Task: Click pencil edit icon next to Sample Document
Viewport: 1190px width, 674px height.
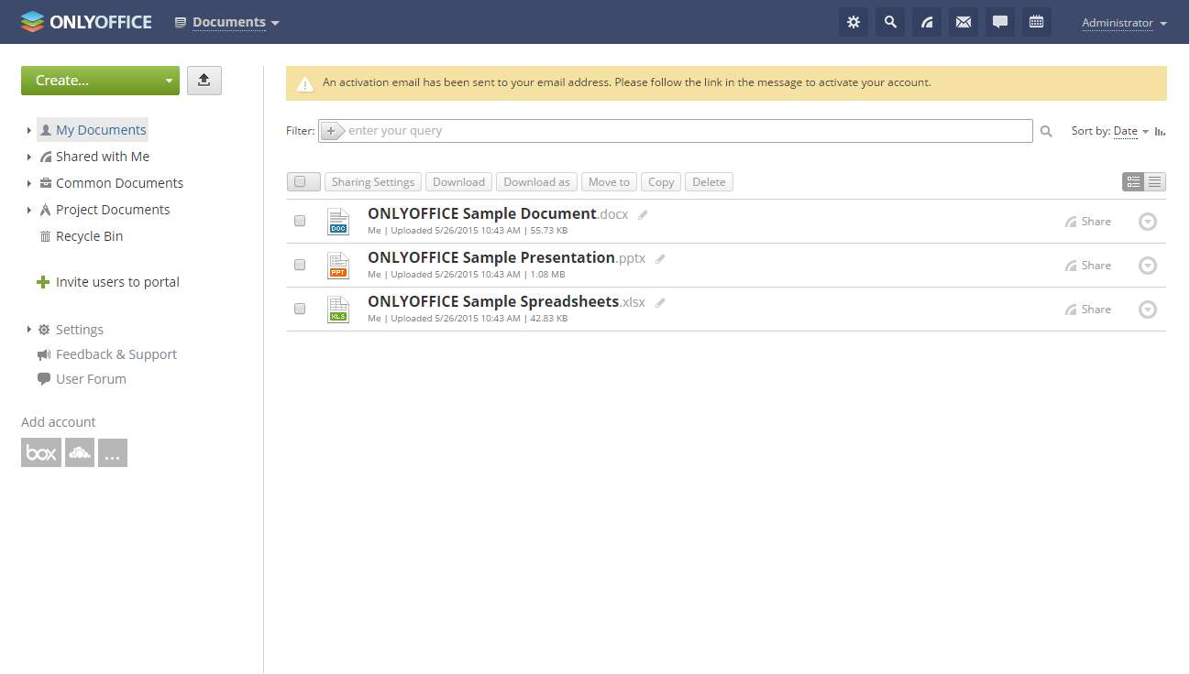Action: click(x=643, y=215)
